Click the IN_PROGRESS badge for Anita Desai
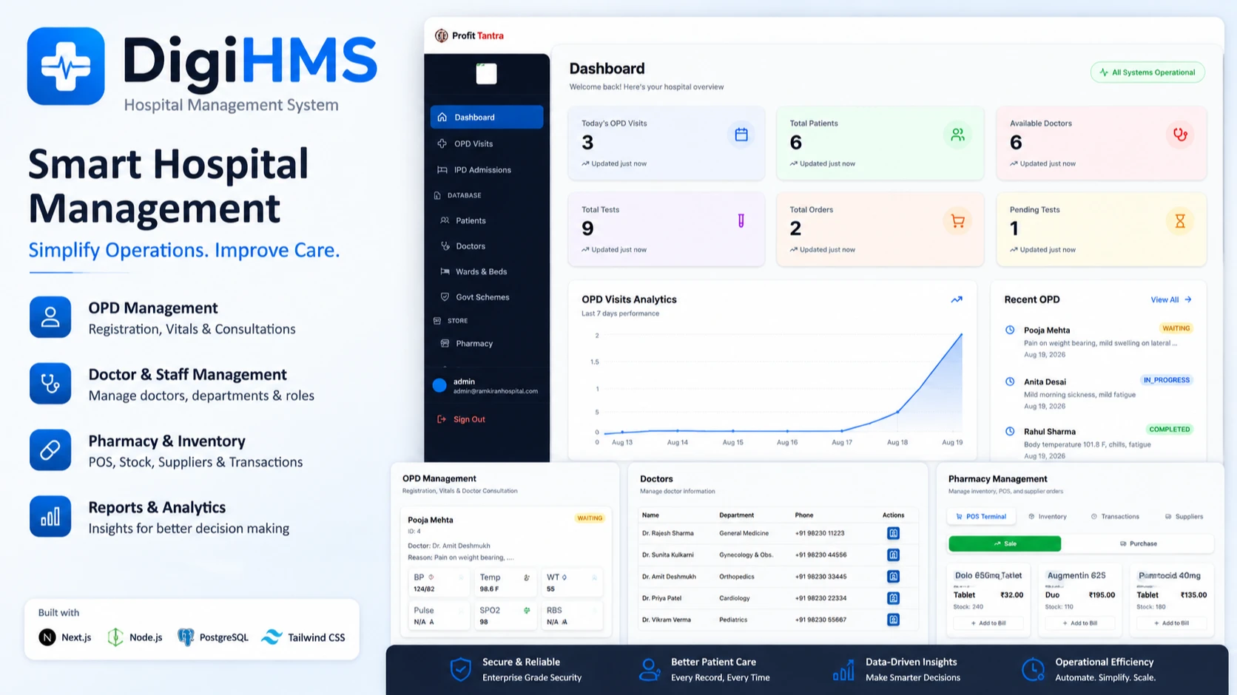Screen dimensions: 1237x695 pos(1167,380)
